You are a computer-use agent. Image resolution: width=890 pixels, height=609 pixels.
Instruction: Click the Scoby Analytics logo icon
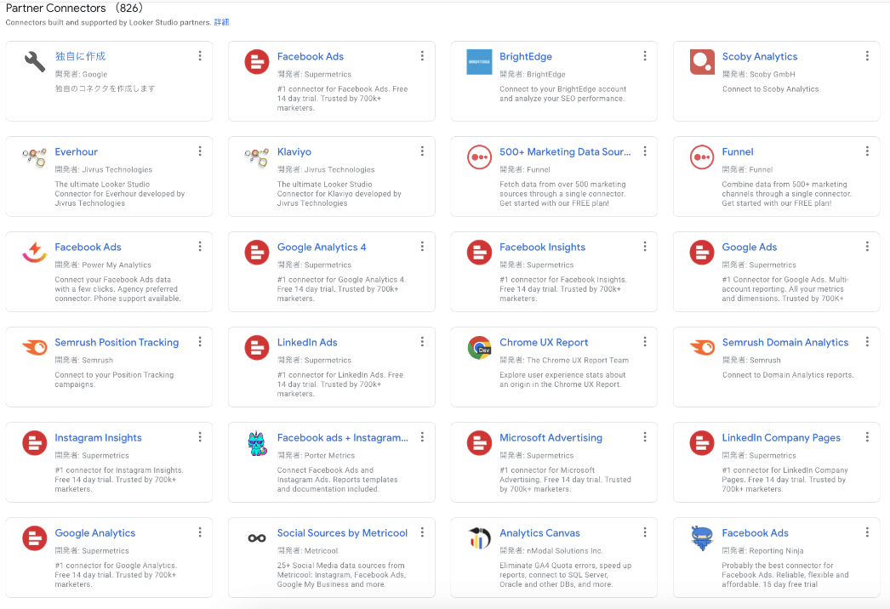point(702,62)
